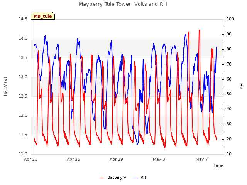Click the 90 RH tick label
The image size is (247, 185).
(229, 34)
